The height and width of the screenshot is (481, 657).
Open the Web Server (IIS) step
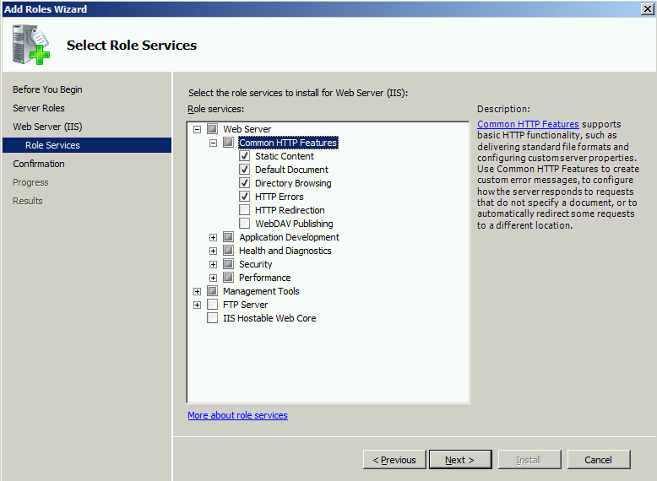[x=47, y=127]
